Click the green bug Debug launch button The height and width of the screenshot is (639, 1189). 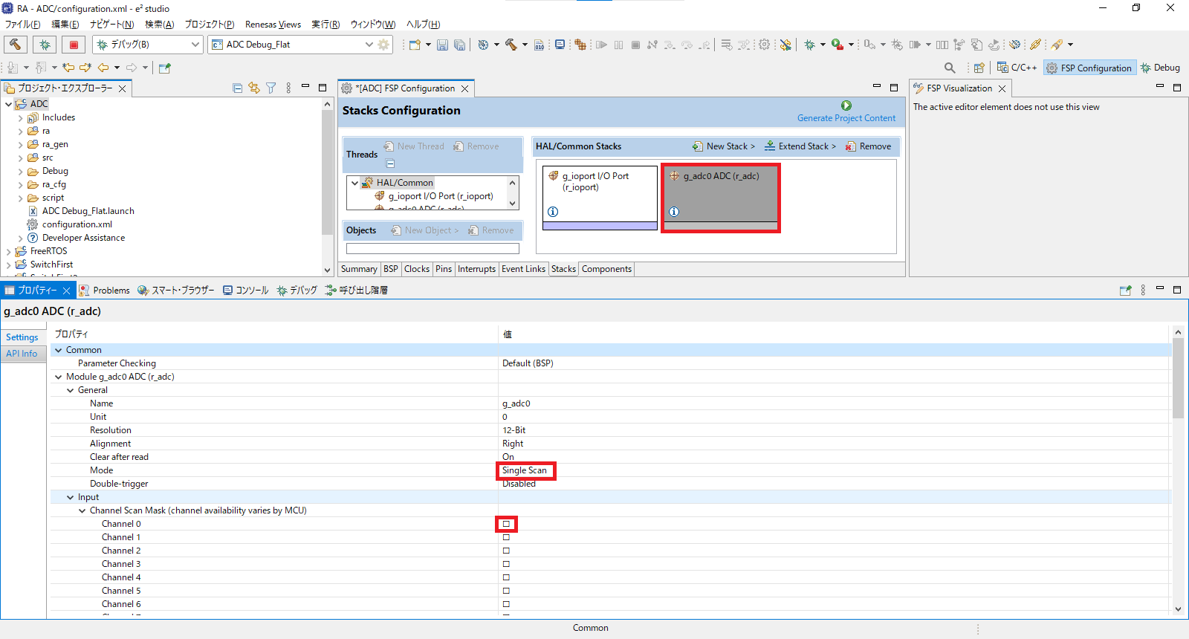tap(45, 45)
